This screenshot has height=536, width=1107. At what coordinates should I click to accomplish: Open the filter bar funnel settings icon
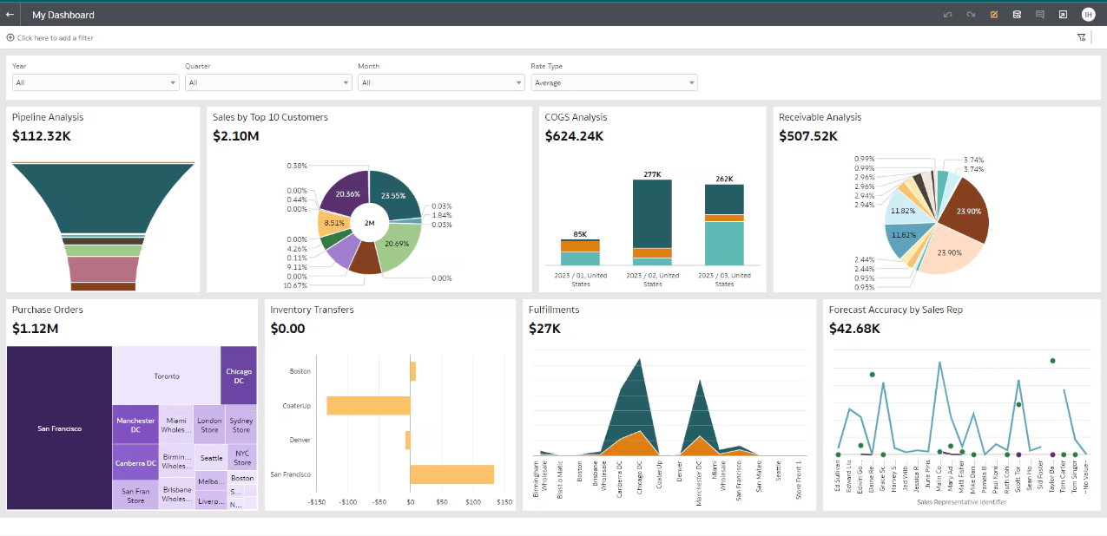click(1081, 37)
